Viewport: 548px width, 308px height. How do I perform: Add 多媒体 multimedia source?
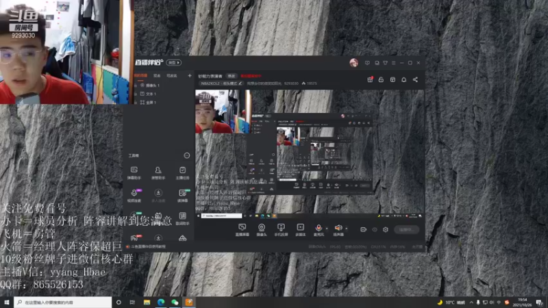click(x=300, y=230)
